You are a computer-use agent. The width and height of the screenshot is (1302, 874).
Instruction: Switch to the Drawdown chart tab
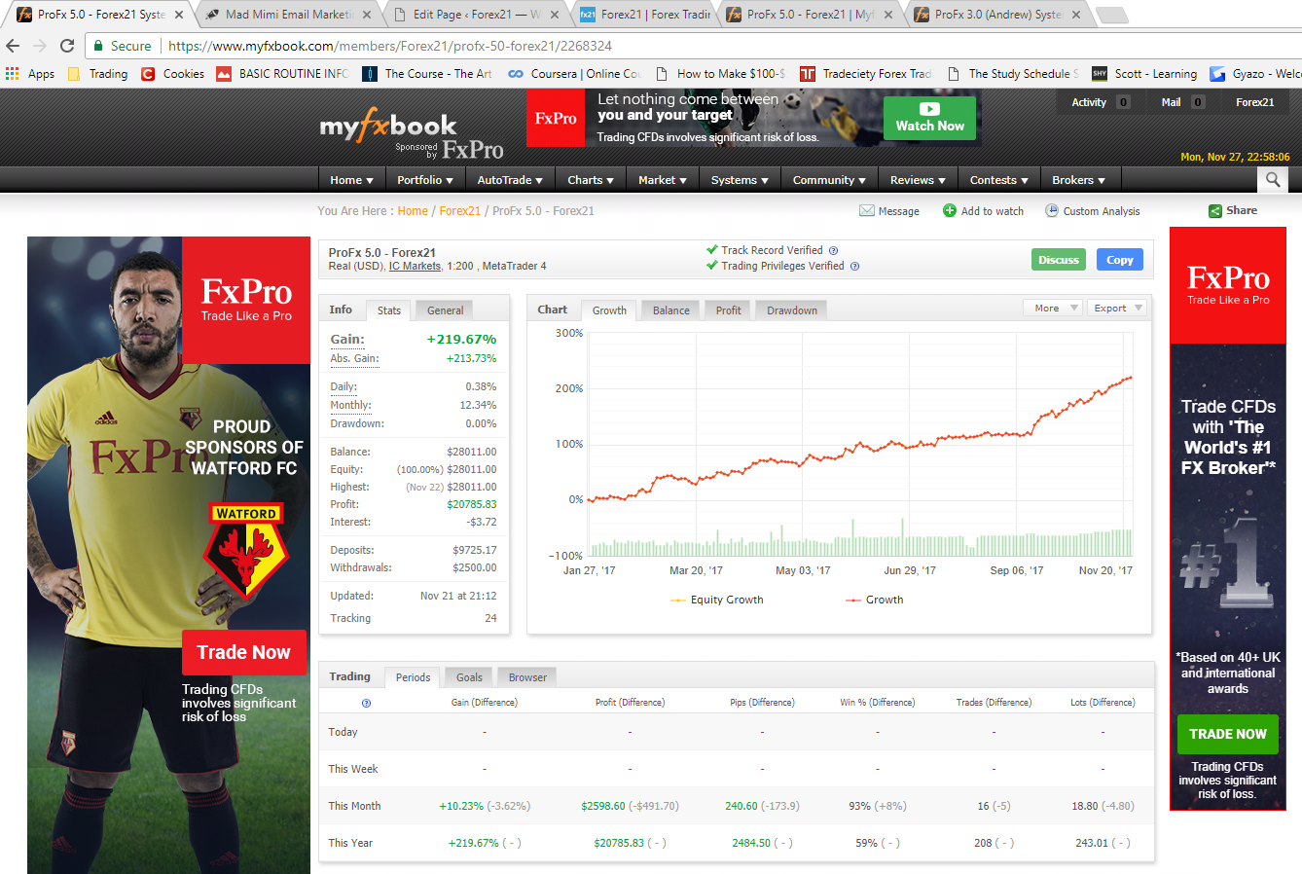(x=792, y=310)
